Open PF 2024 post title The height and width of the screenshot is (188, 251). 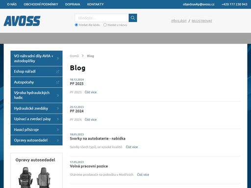pyautogui.click(x=76, y=111)
